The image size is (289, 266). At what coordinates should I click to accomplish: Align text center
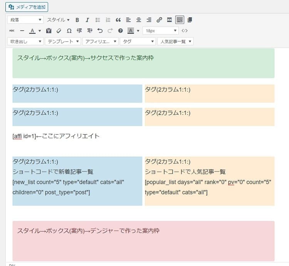[139, 20]
